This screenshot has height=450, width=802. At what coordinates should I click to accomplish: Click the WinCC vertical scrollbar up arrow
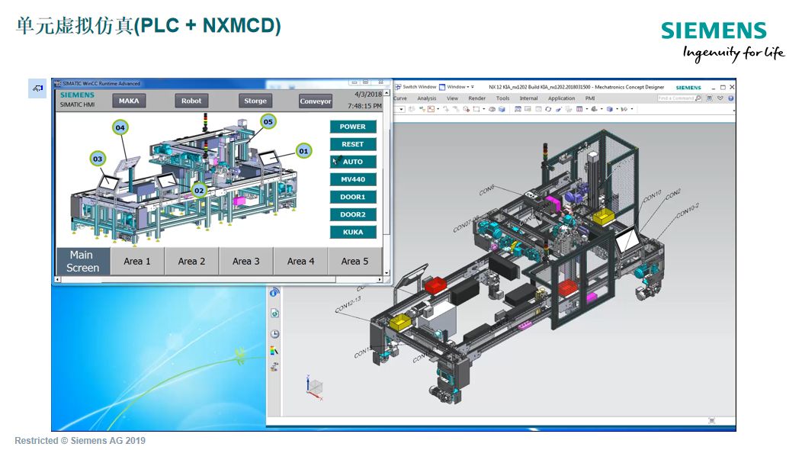click(387, 92)
